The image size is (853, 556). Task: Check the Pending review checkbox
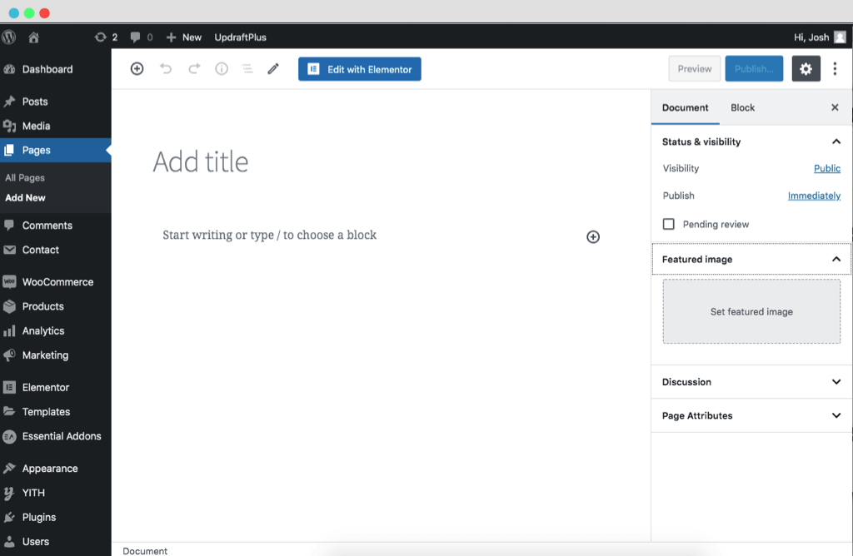coord(669,223)
